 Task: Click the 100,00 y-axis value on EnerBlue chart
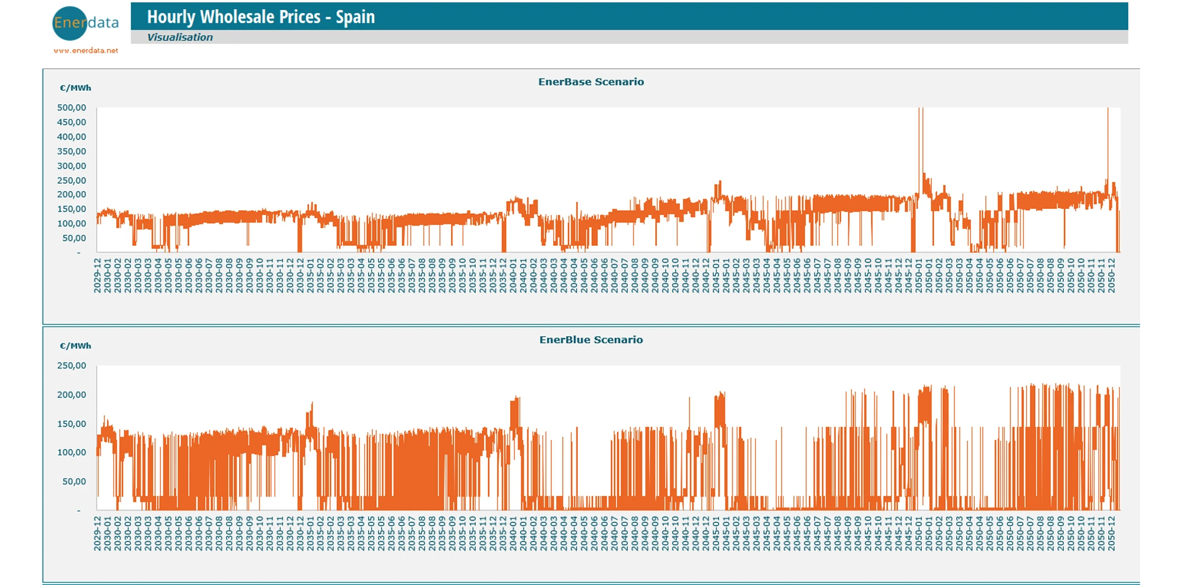pyautogui.click(x=71, y=452)
